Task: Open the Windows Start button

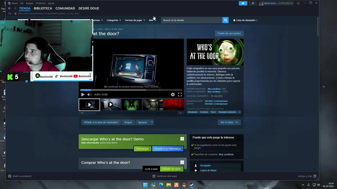Action: tap(145, 185)
